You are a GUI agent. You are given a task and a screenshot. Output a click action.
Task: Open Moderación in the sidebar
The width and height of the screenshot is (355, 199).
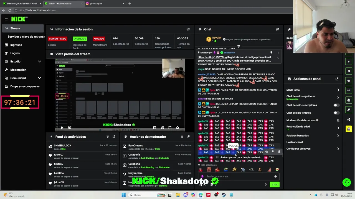pos(23,70)
